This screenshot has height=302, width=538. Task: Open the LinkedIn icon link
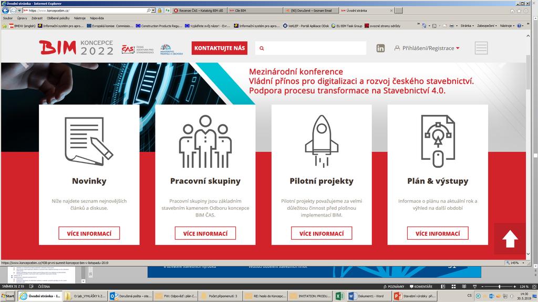[380, 48]
